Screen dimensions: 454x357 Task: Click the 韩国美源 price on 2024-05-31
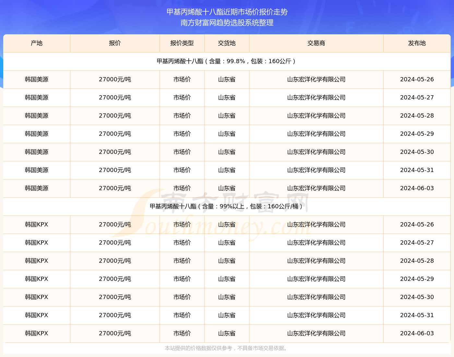[x=115, y=170]
